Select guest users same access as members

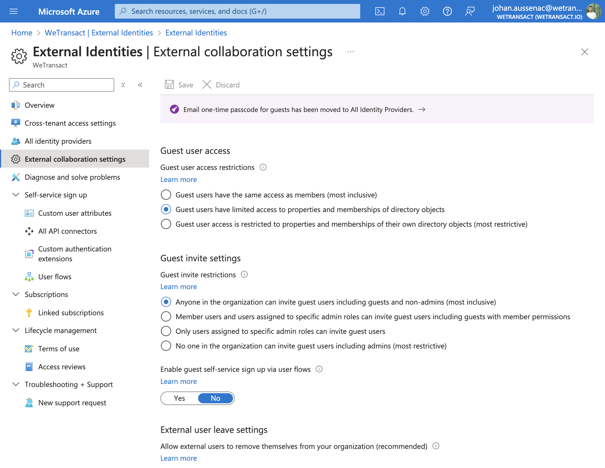pyautogui.click(x=166, y=195)
